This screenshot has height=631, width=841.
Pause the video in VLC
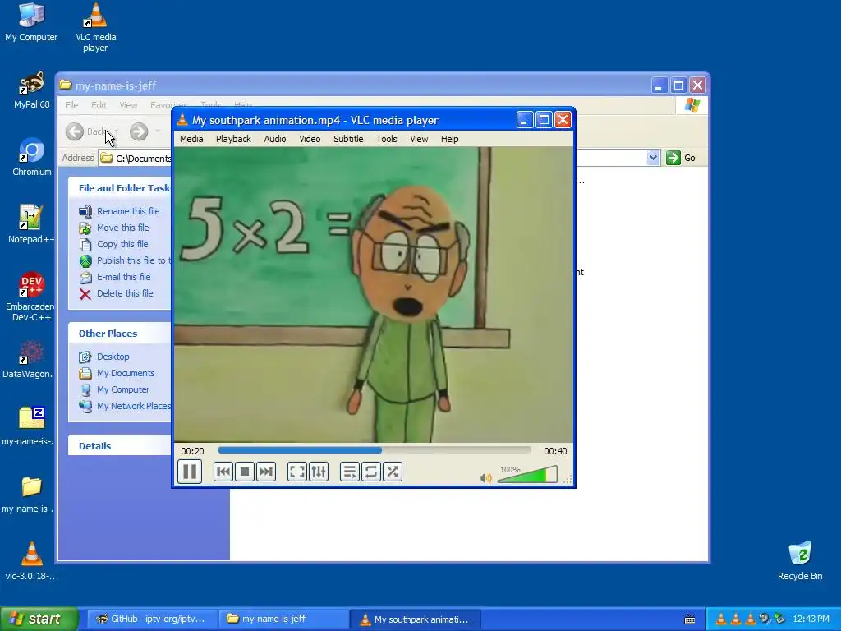(x=190, y=472)
